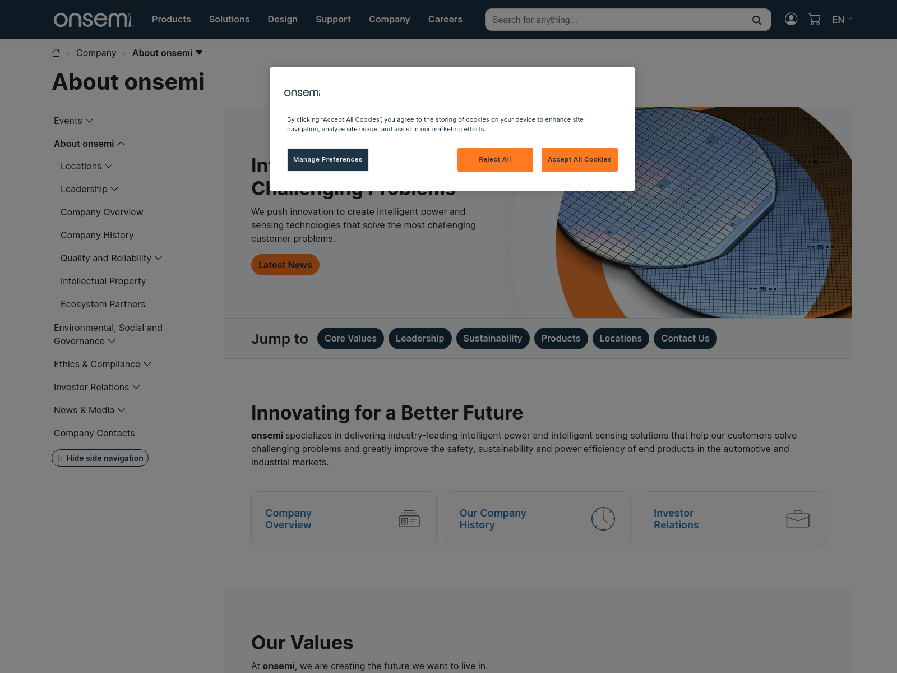Open the EN language dropdown
The height and width of the screenshot is (673, 897).
(x=841, y=20)
